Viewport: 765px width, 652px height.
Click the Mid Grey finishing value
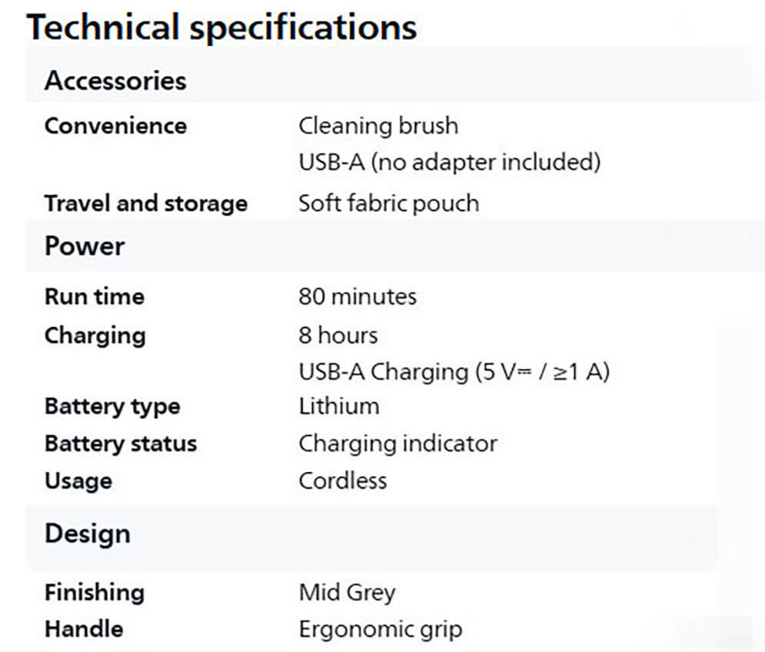pos(347,593)
